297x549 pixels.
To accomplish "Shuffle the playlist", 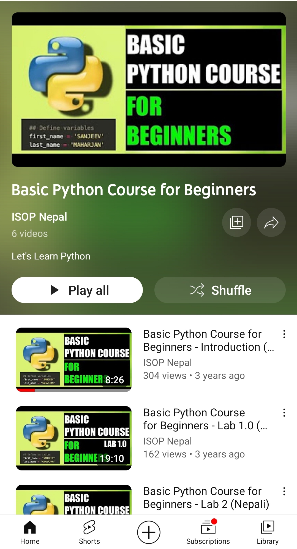I will (220, 290).
